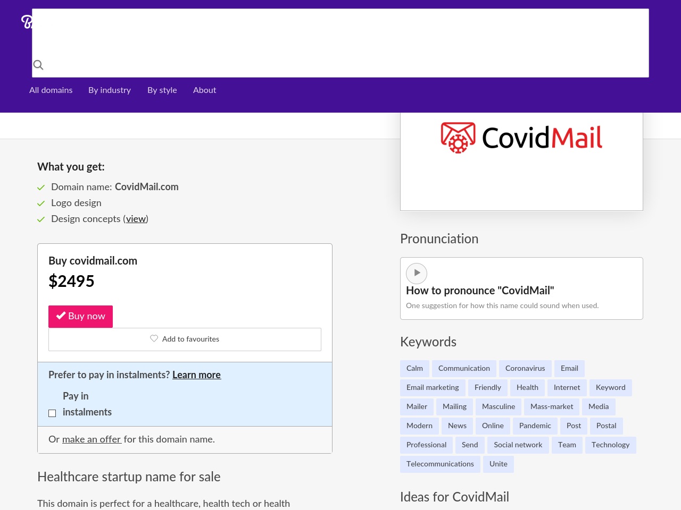Open Learn more about instalments
The width and height of the screenshot is (681, 510).
[x=196, y=375]
